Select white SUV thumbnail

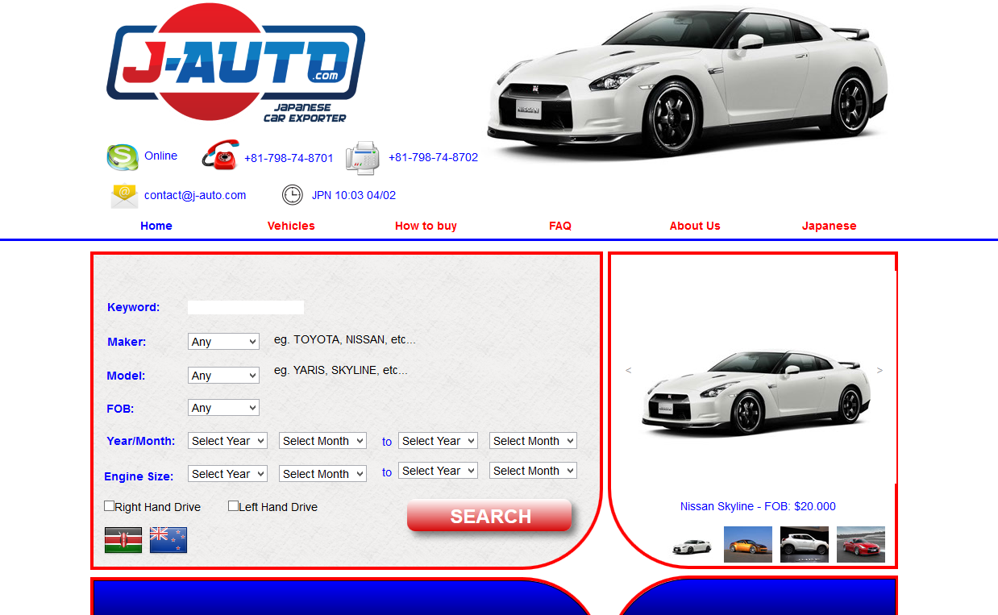pos(805,545)
